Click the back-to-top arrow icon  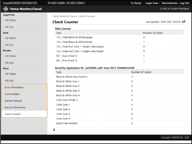click(x=54, y=130)
